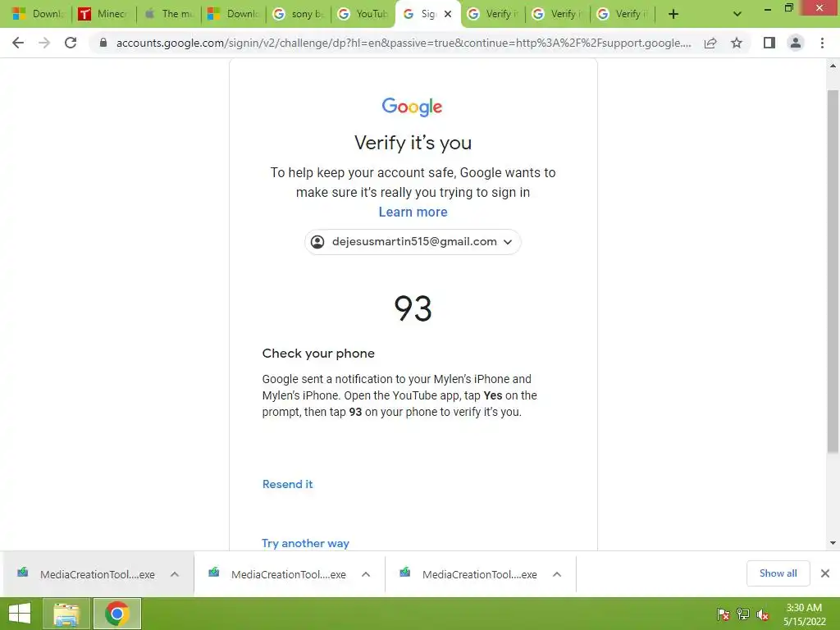Image resolution: width=840 pixels, height=630 pixels.
Task: Expand options for second MediaCreationTool download
Action: (x=366, y=574)
